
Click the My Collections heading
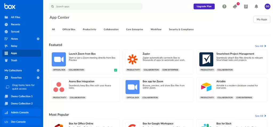(13, 70)
